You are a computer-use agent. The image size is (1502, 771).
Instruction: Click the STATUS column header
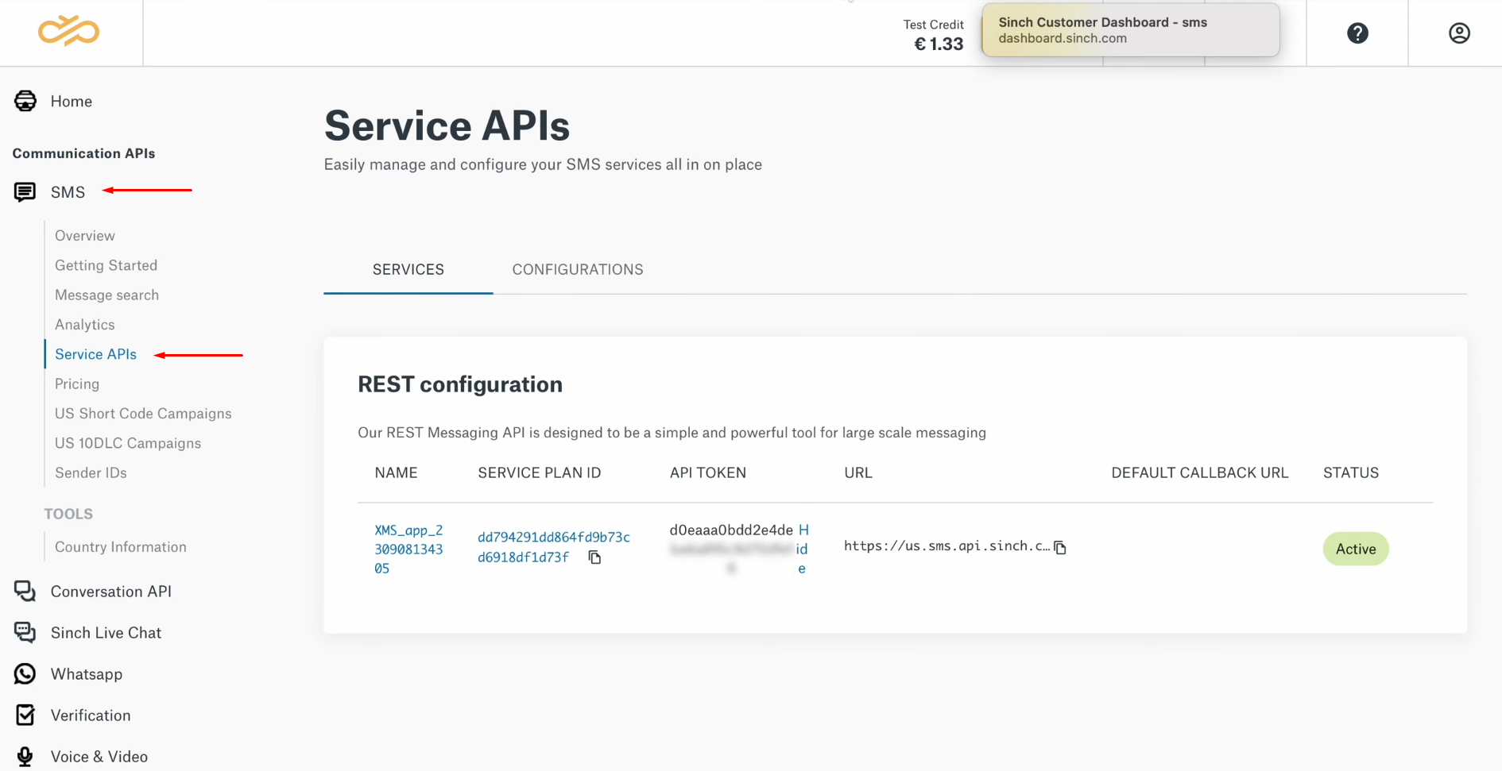(x=1350, y=472)
